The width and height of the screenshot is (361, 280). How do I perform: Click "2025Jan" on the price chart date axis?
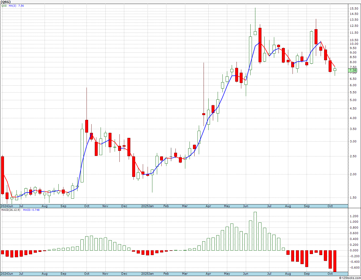pos(147,206)
